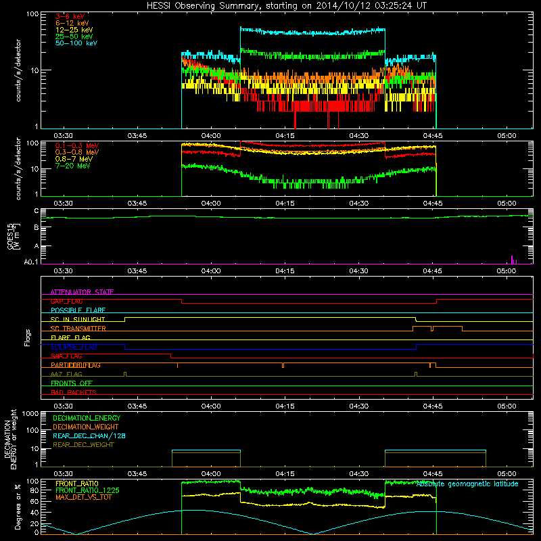Click the DECIMATION_WEIGHT legend label

[x=86, y=427]
